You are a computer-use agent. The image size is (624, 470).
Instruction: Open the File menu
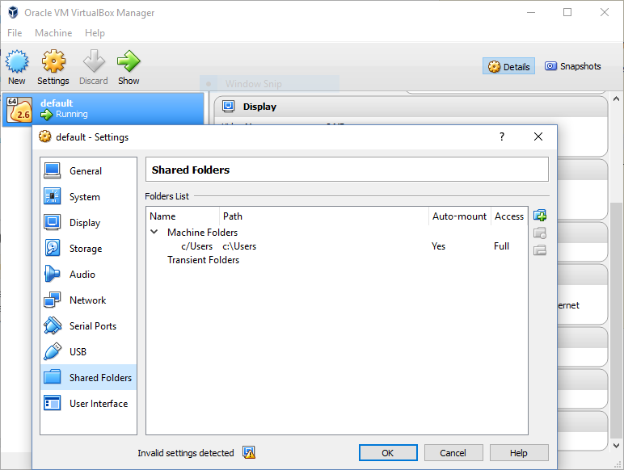tap(15, 33)
